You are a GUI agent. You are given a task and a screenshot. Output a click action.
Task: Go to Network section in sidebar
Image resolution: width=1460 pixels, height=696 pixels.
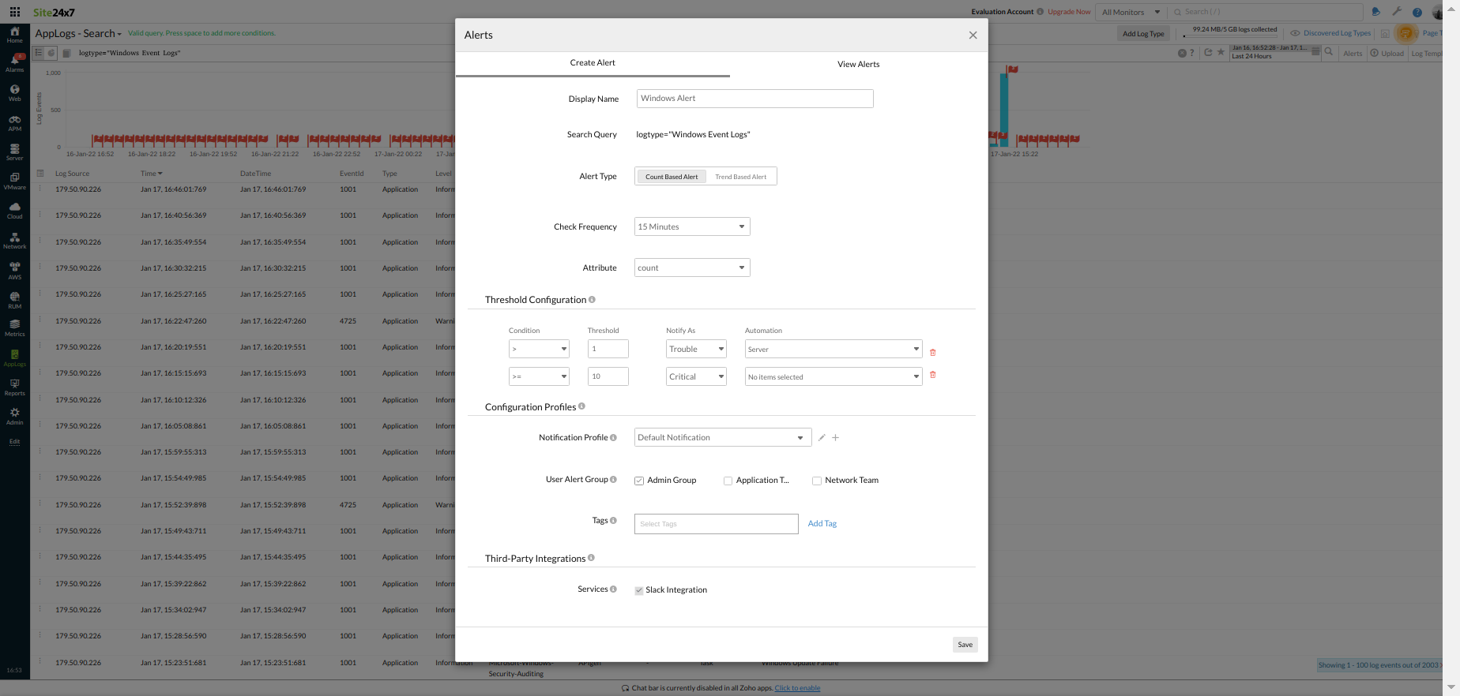14,240
